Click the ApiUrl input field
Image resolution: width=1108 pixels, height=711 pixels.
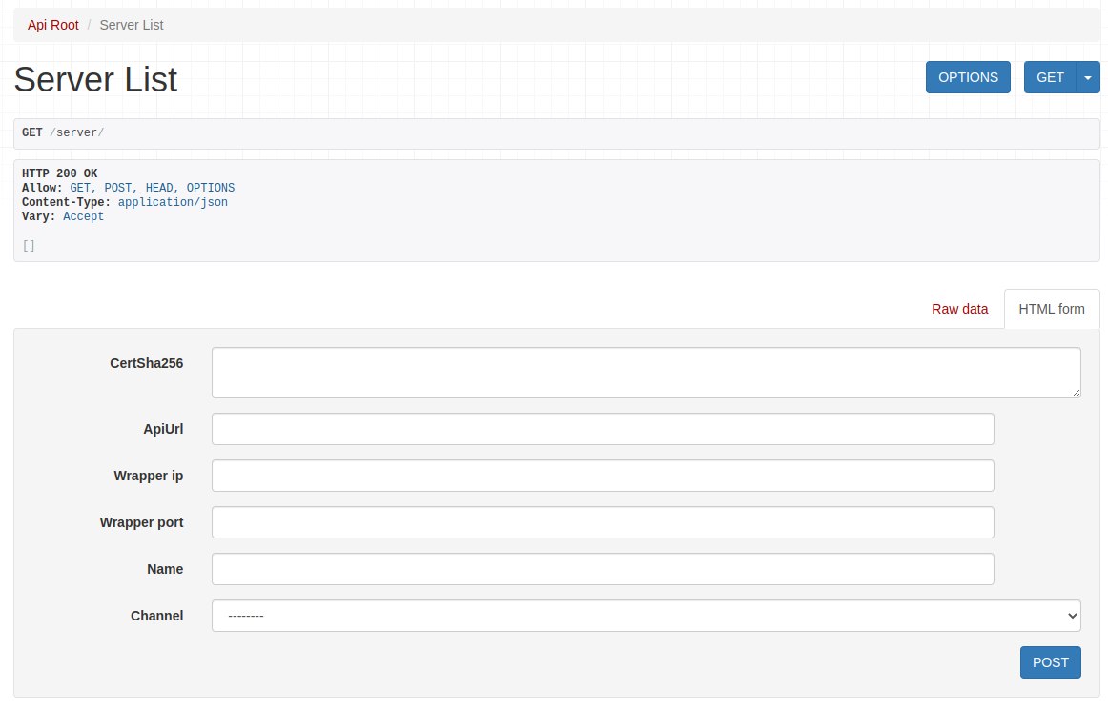(603, 429)
